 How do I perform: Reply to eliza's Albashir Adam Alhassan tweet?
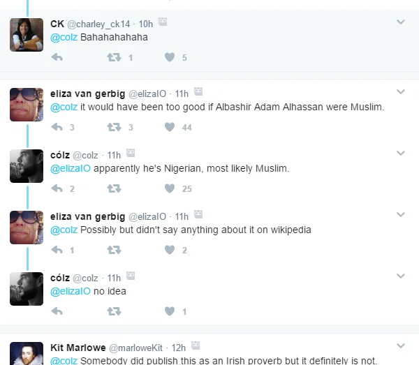click(57, 127)
